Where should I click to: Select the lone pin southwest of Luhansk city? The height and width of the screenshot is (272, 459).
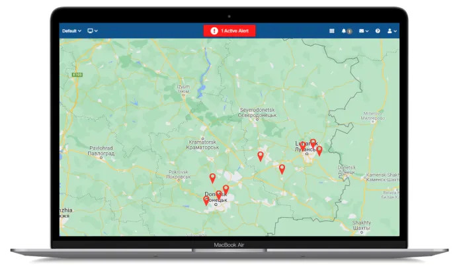point(282,169)
